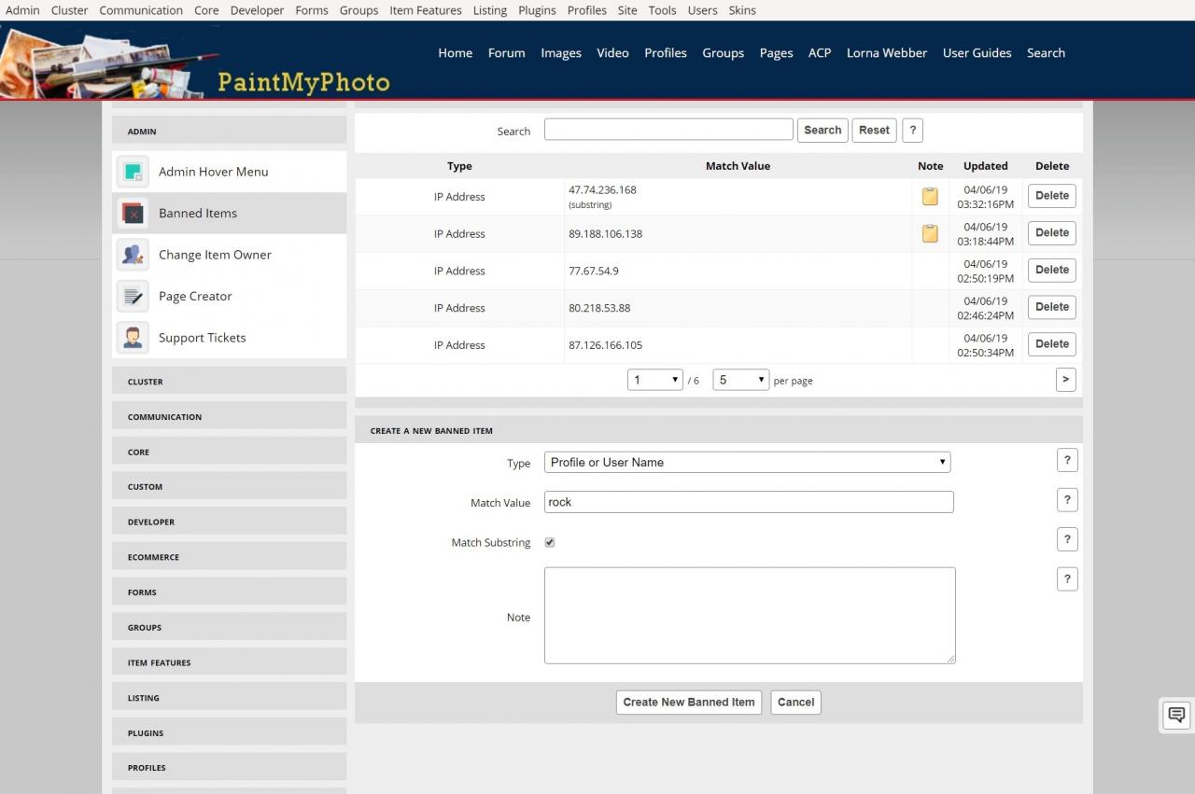The height and width of the screenshot is (794, 1195).
Task: Open the Users top menu
Action: pyautogui.click(x=702, y=10)
